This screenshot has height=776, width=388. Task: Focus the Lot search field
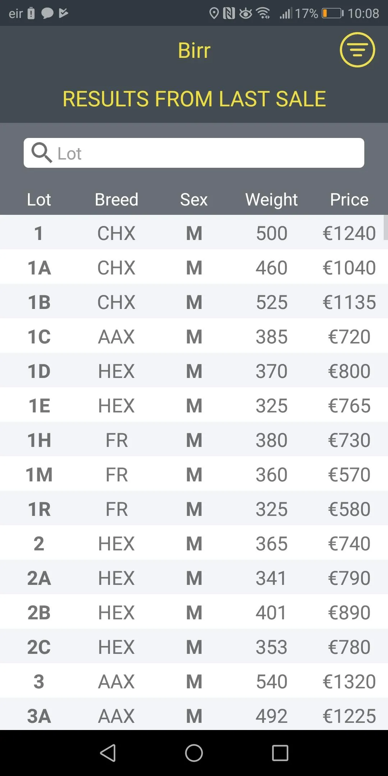point(194,153)
